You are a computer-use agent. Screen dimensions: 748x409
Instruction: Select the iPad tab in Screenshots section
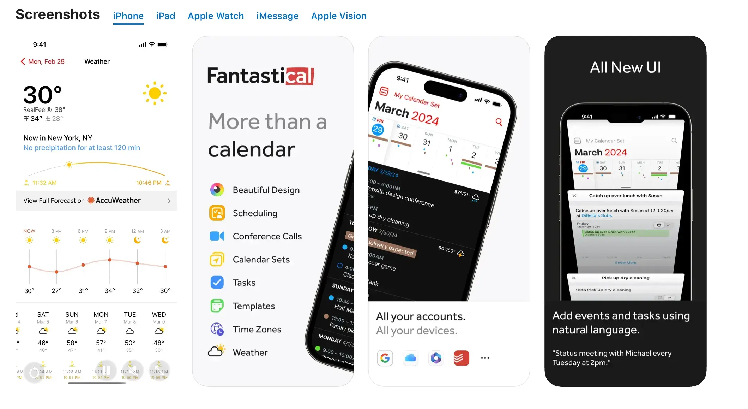point(165,16)
